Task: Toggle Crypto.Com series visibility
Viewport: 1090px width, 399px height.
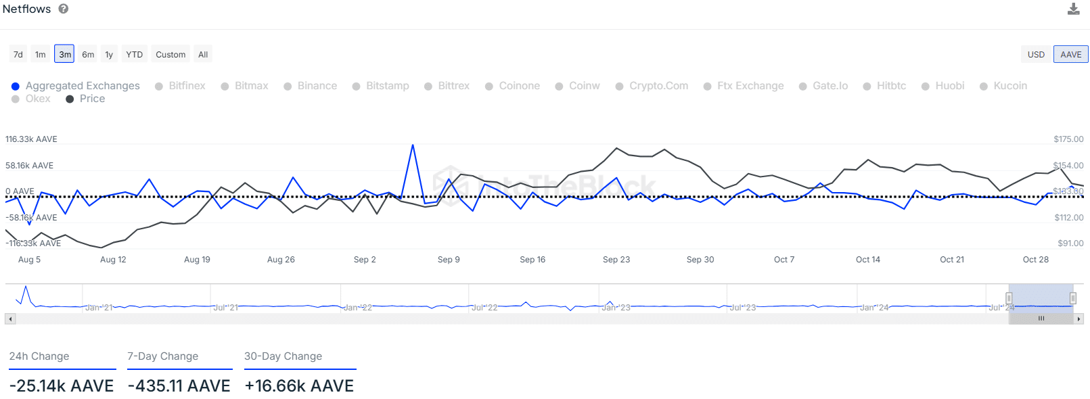Action: coord(652,86)
